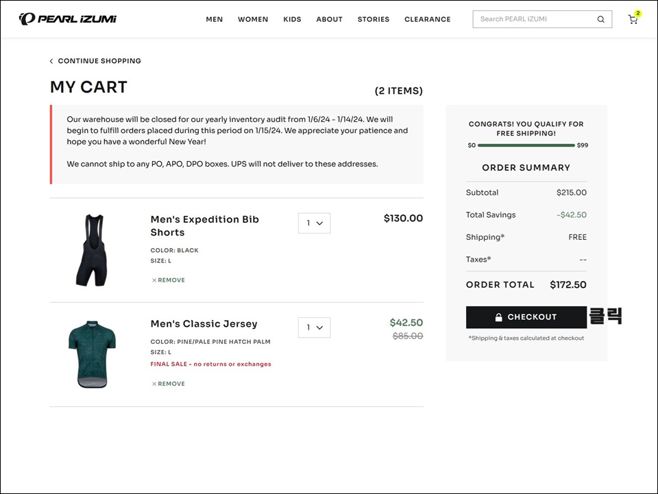Viewport: 658px width, 494px height.
Task: Open quantity dropdown for Expedition Bib Shorts
Action: pyautogui.click(x=314, y=223)
